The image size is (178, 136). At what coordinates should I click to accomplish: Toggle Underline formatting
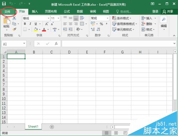(36, 24)
